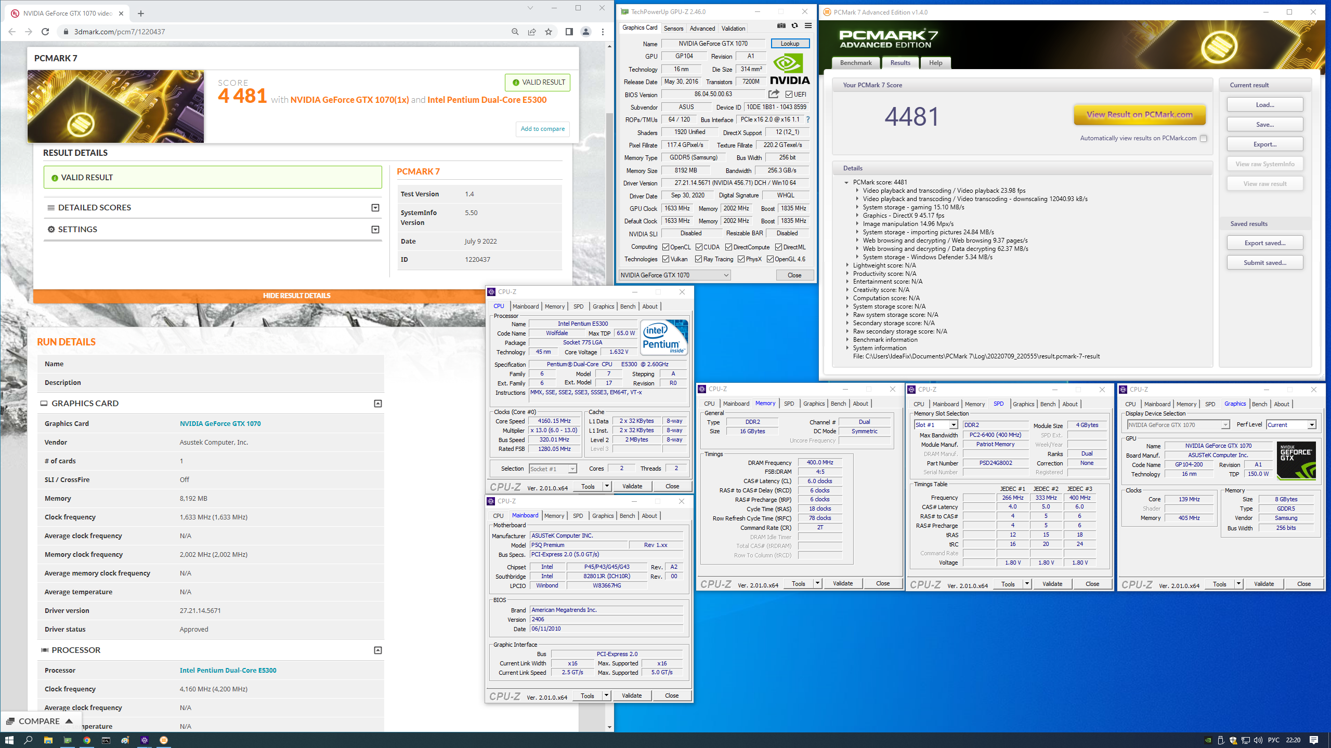The width and height of the screenshot is (1331, 748).
Task: Open the Chrome profile avatar
Action: (586, 32)
